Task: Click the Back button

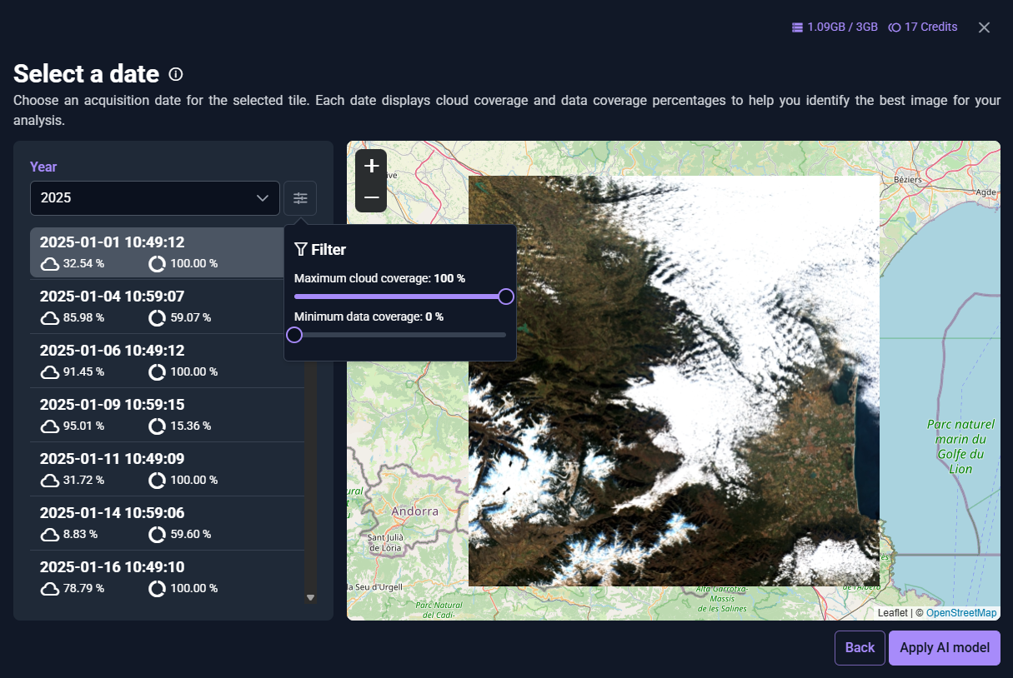Action: click(860, 647)
